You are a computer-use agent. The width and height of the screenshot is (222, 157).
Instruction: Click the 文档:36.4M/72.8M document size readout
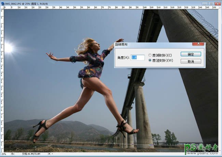click(x=31, y=154)
